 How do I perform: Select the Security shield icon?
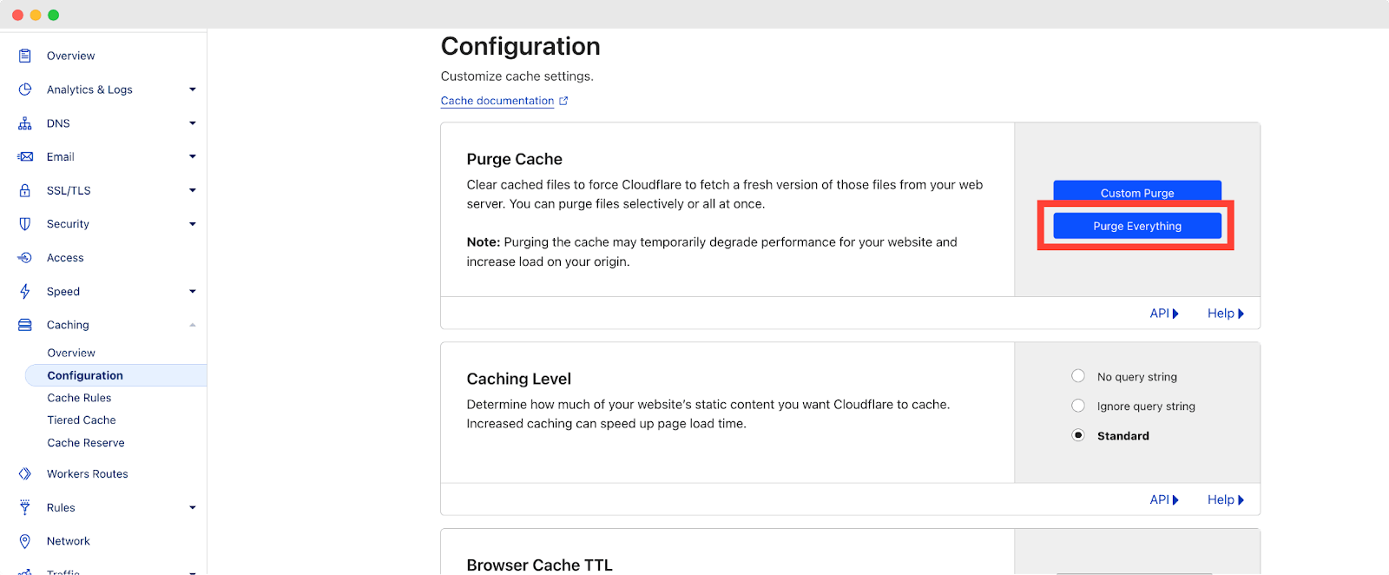(x=26, y=223)
